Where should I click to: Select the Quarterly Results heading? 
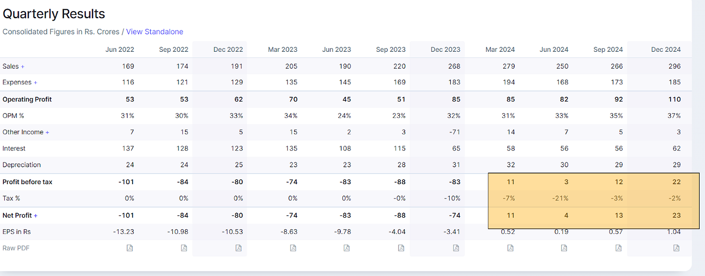[54, 14]
